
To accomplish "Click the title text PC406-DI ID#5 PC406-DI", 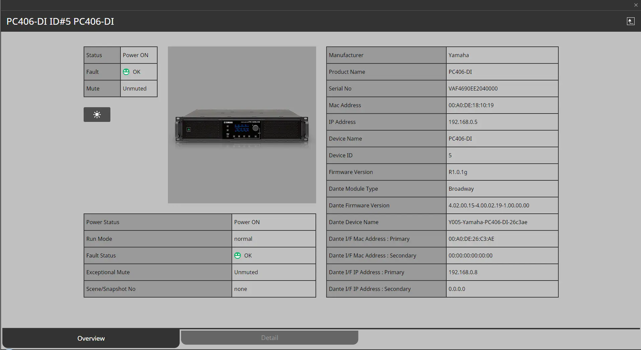I will click(x=60, y=21).
